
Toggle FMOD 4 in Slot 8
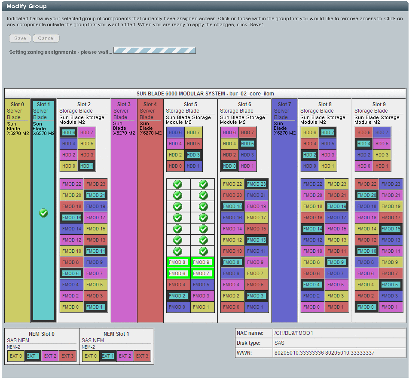[x=313, y=285]
